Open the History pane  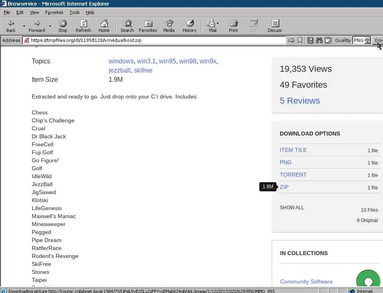coord(190,26)
